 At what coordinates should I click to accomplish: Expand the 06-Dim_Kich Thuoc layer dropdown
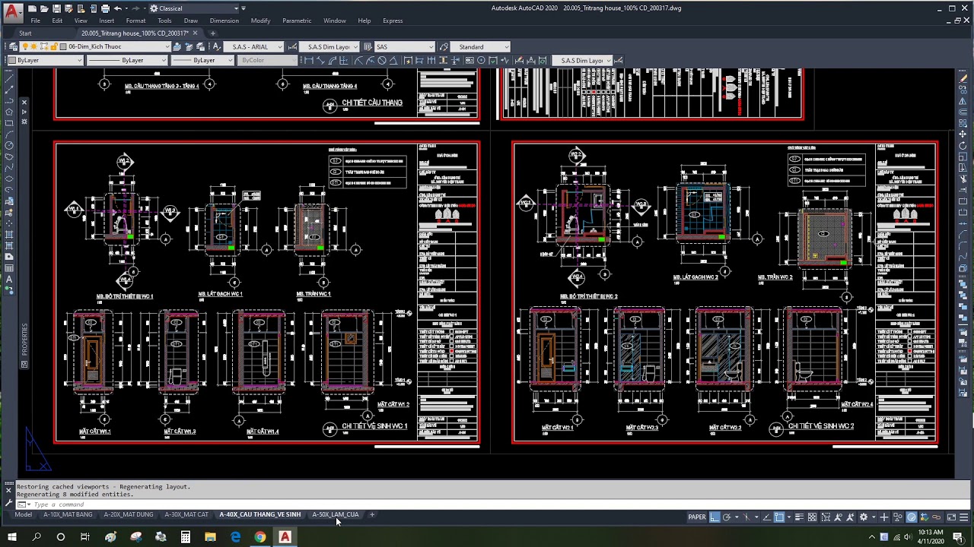[167, 46]
